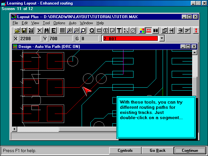Select the Find binoculars icon
The width and height of the screenshot is (208, 156).
[46, 30]
